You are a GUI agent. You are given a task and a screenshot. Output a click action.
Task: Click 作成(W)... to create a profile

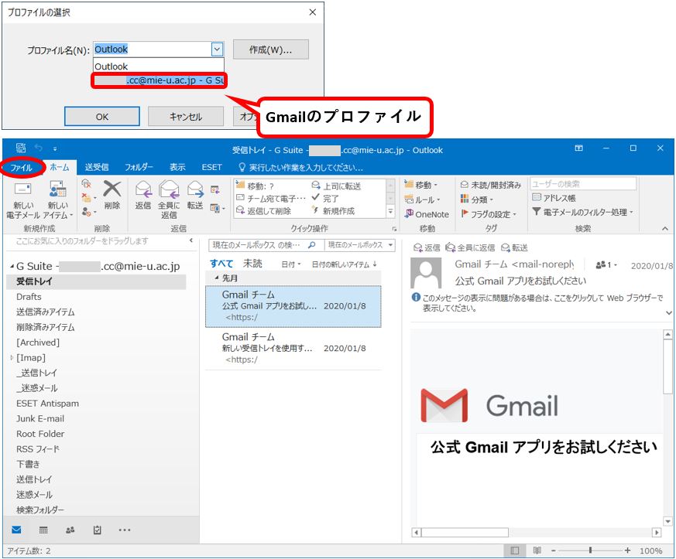pyautogui.click(x=271, y=49)
